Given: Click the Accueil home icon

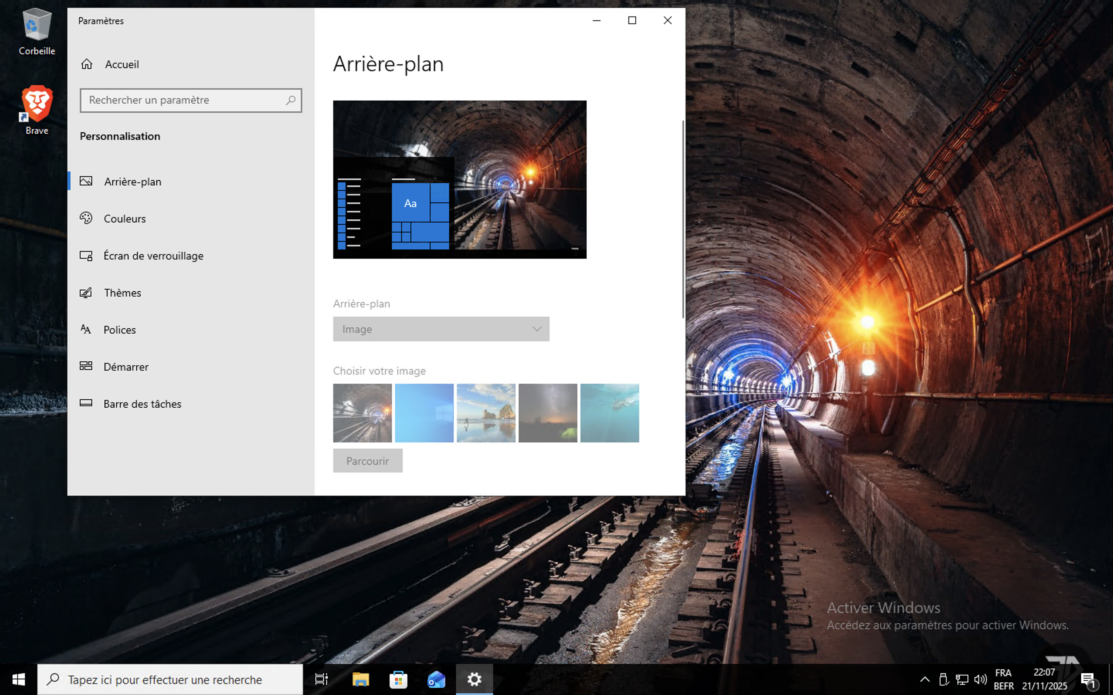Looking at the screenshot, I should pyautogui.click(x=87, y=64).
